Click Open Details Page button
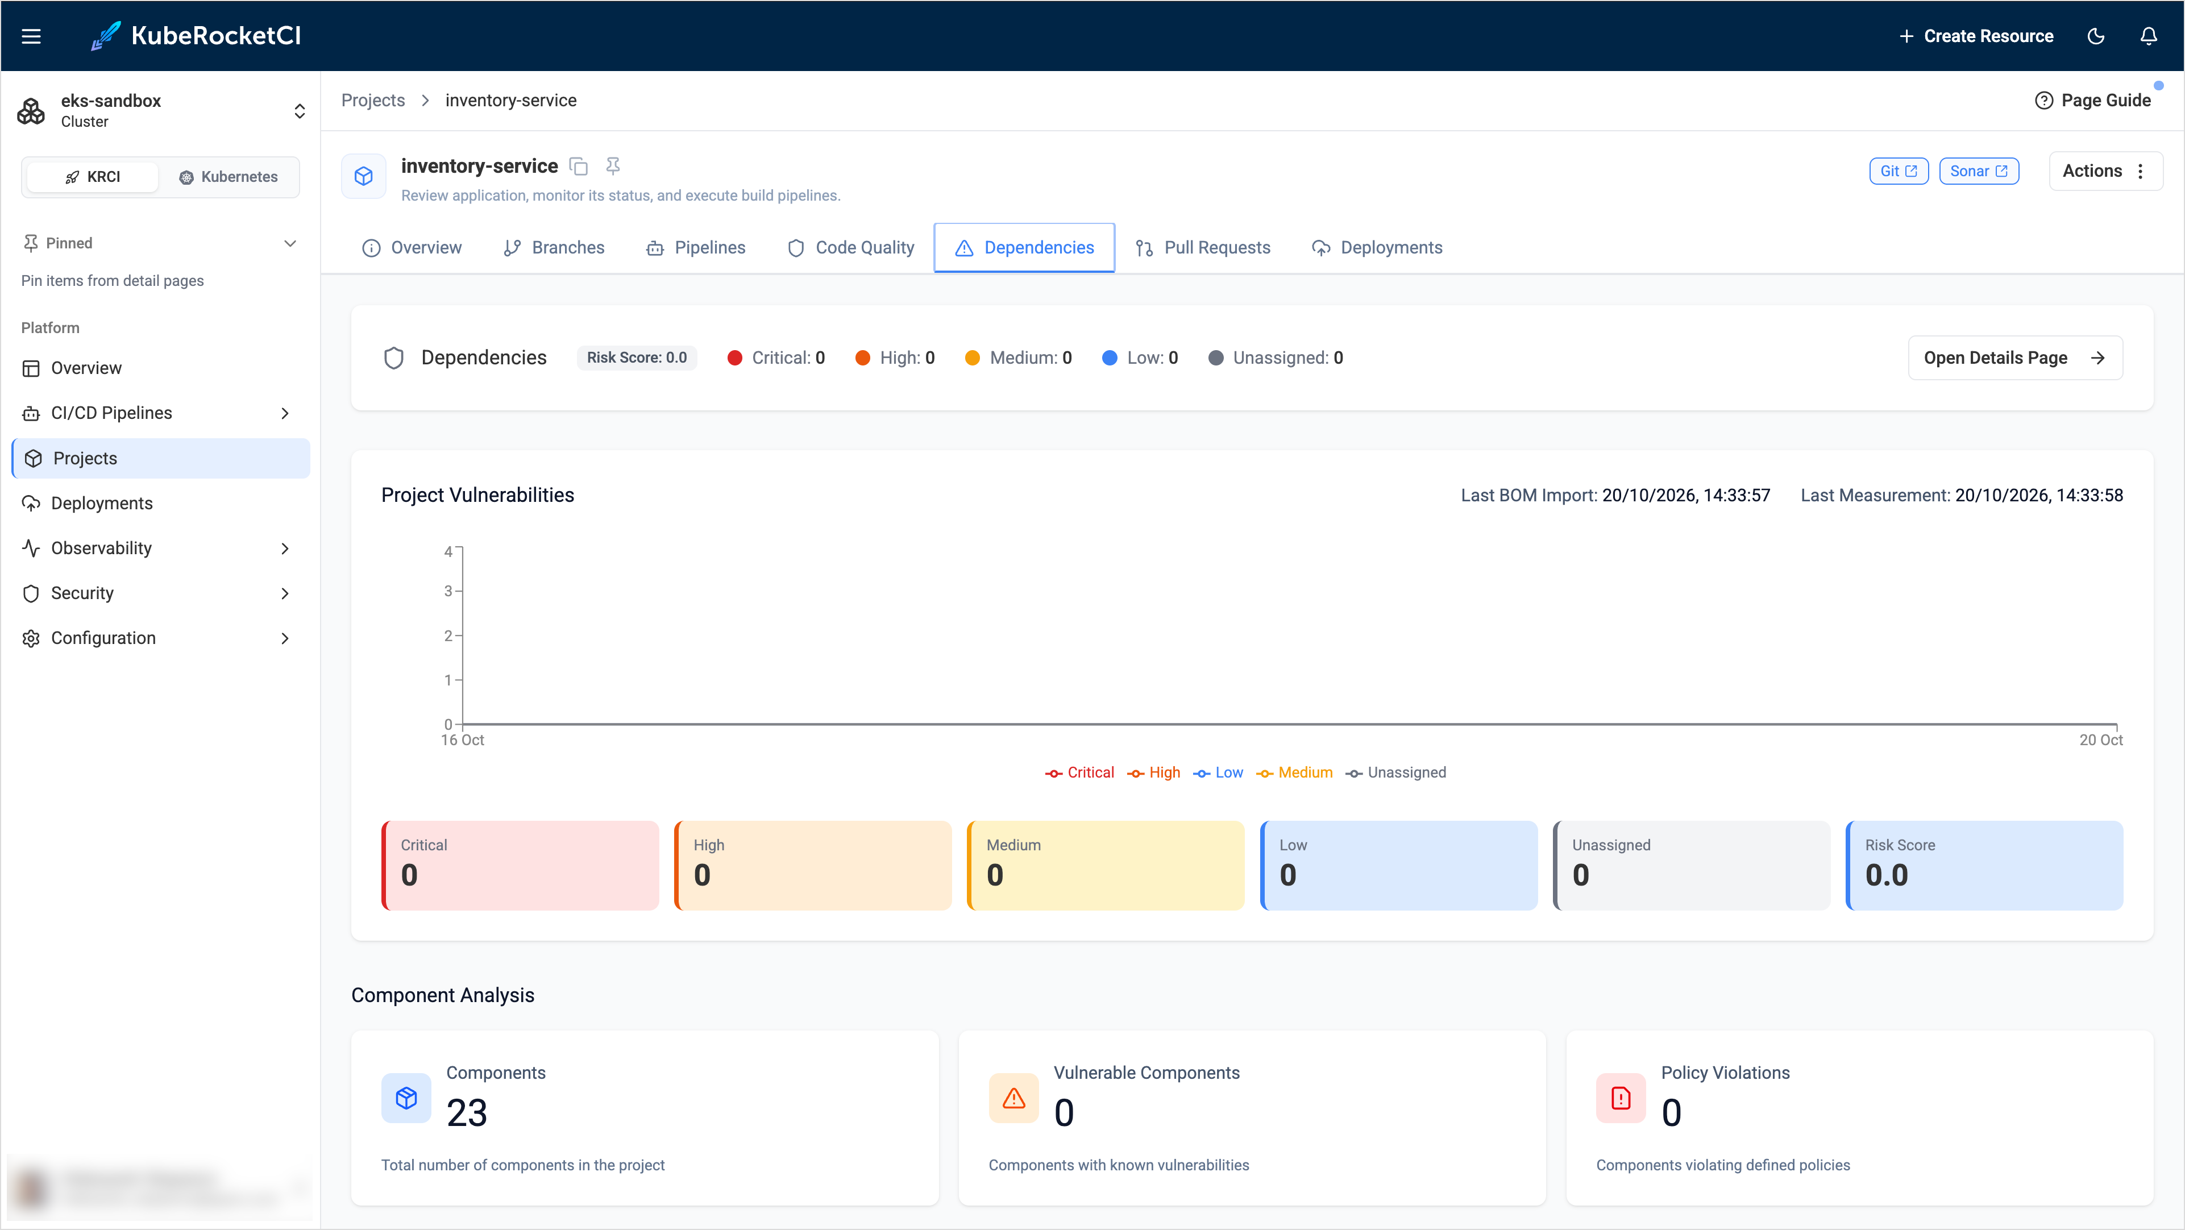This screenshot has height=1230, width=2185. [x=2014, y=358]
